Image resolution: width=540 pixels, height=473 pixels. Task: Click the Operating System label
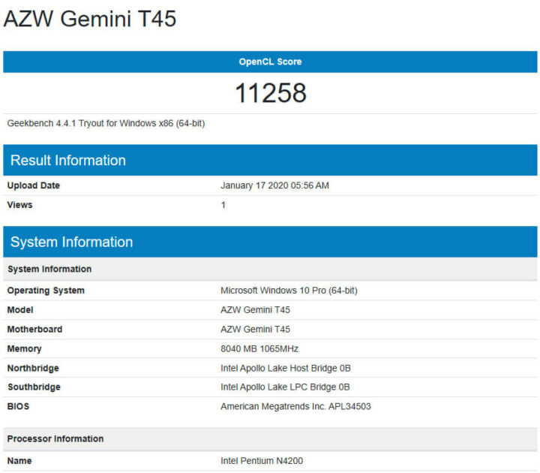point(46,291)
